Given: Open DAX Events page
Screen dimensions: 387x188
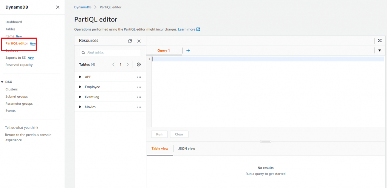Looking at the screenshot, I should pos(10,111).
